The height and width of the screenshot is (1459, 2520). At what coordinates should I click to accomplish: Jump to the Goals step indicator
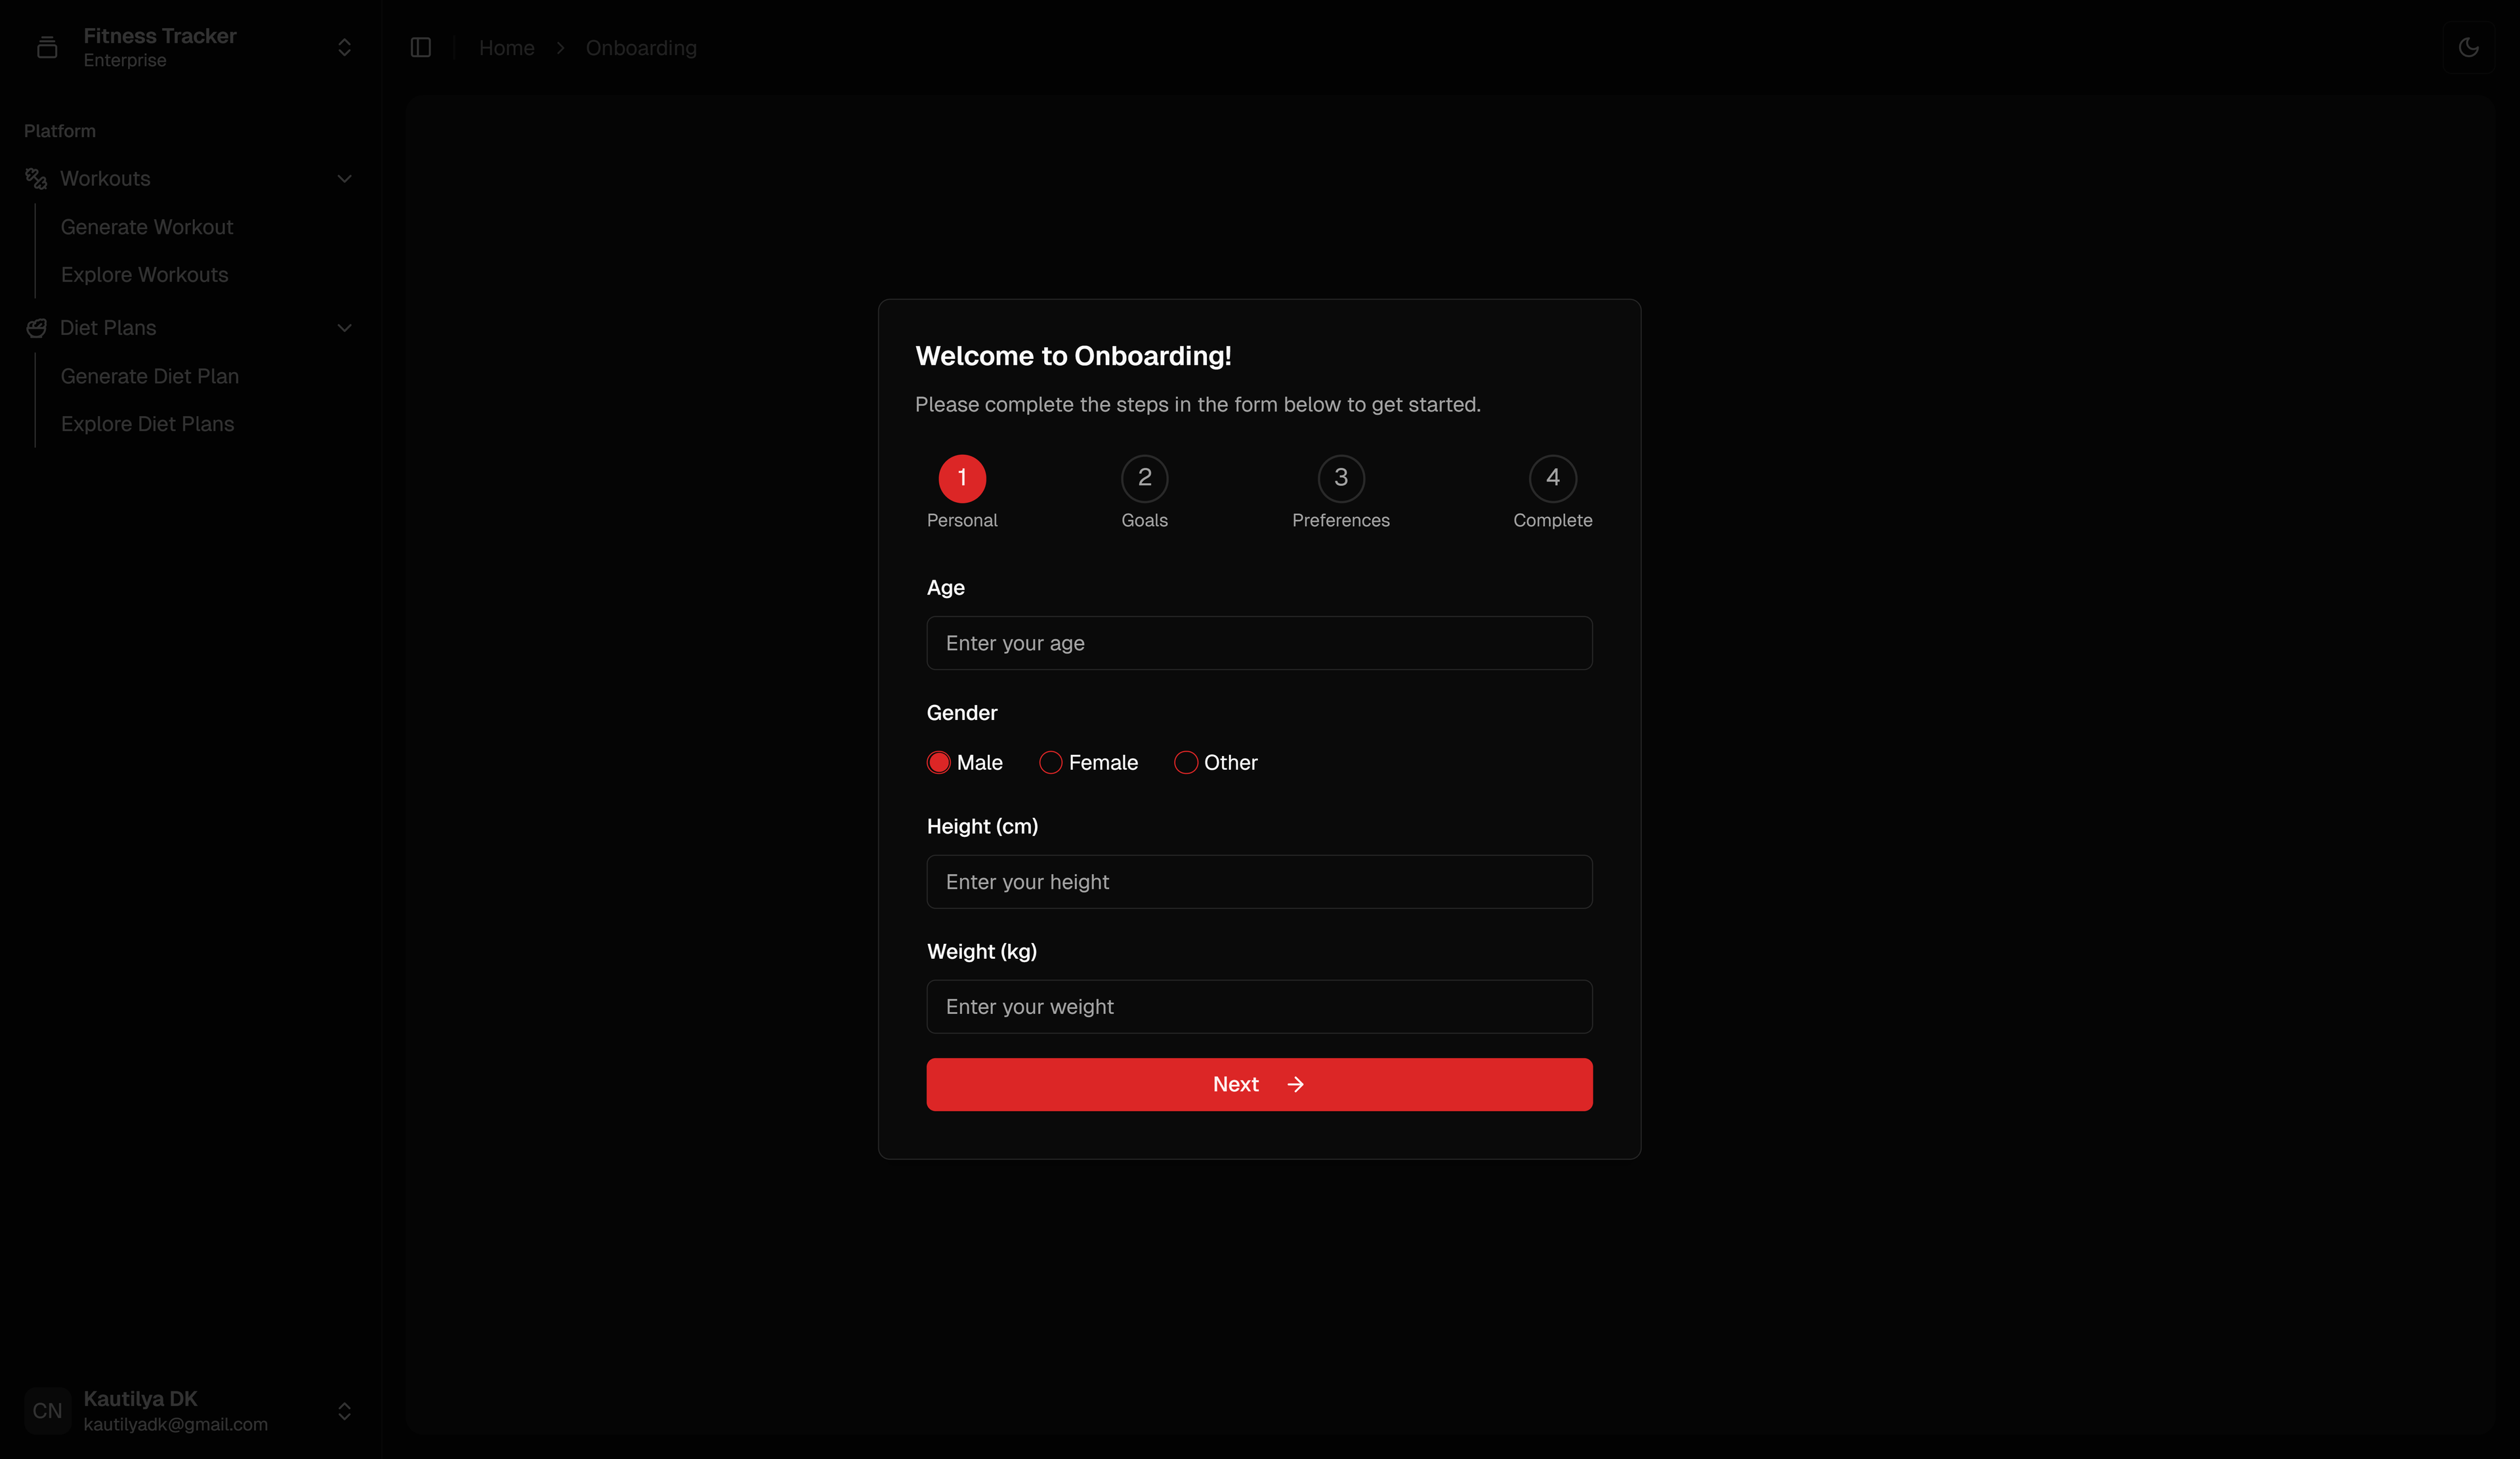(1144, 478)
